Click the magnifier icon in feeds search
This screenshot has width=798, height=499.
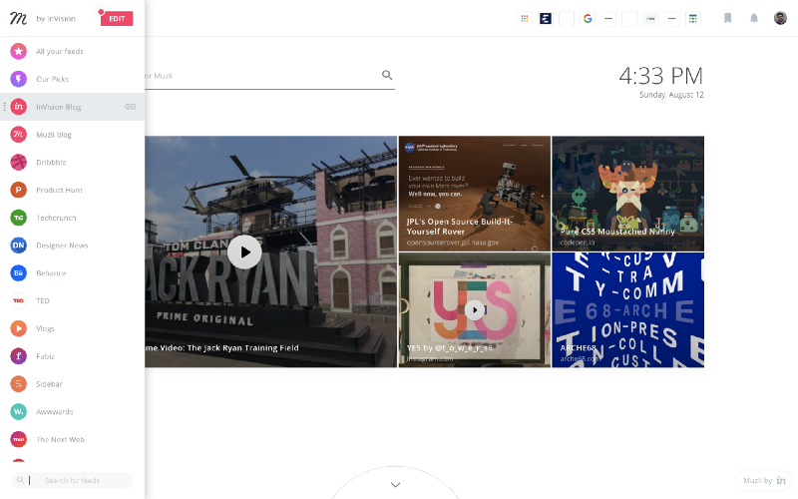click(x=20, y=480)
